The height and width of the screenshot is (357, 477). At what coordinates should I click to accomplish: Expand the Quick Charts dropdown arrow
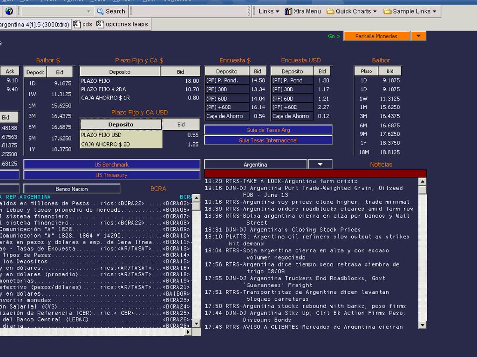375,12
